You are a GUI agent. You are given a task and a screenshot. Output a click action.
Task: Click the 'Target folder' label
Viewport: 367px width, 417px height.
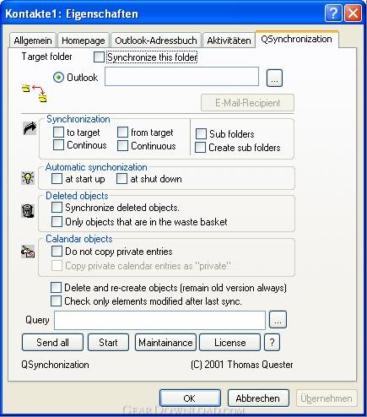coord(46,57)
